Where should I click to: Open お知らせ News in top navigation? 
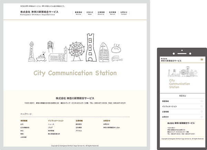[x=90, y=13]
